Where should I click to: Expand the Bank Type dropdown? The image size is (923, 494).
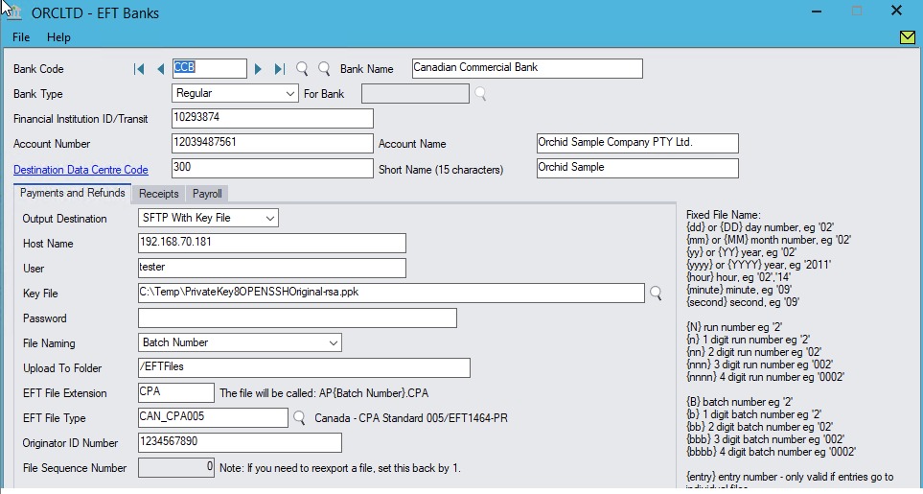coord(290,94)
